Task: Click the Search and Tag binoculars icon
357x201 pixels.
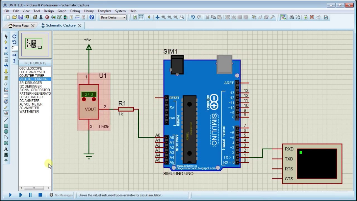Action: 292,17
